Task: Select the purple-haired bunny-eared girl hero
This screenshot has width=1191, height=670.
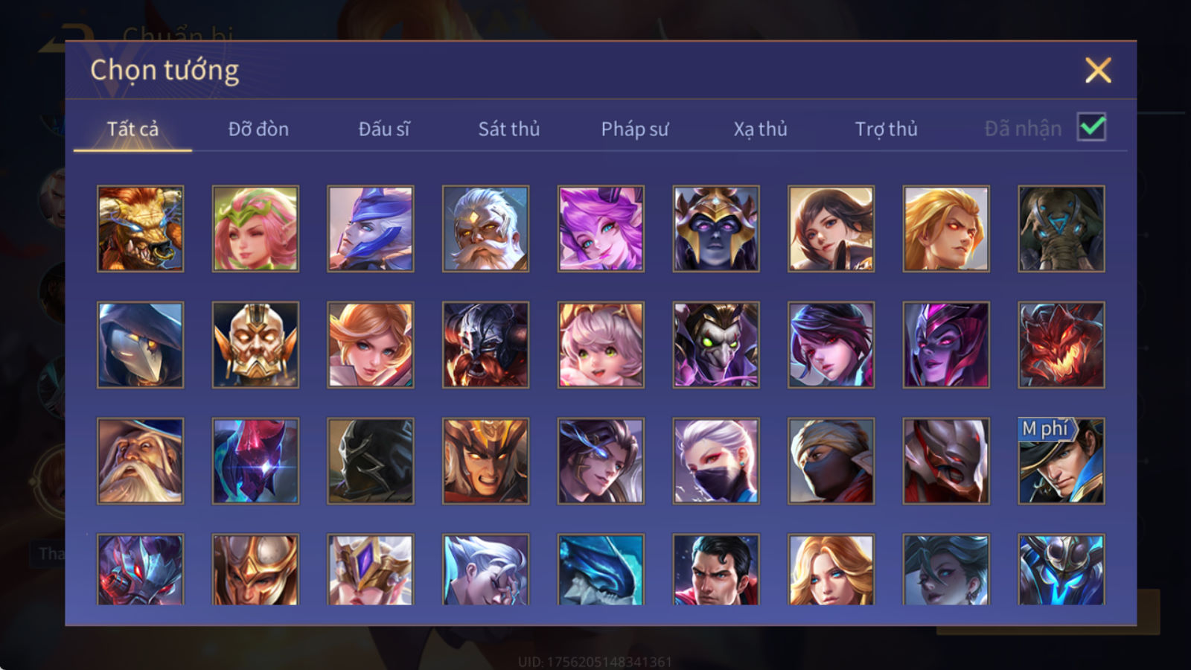Action: click(601, 229)
